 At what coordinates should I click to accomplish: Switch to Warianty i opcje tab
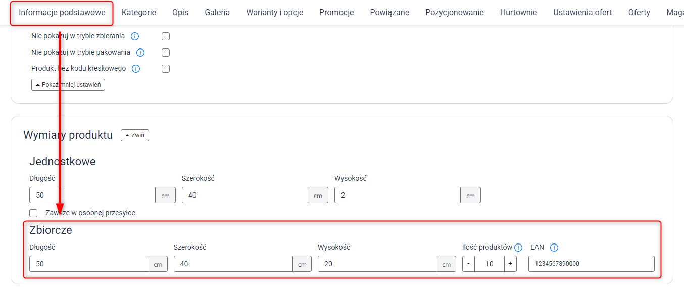pyautogui.click(x=275, y=13)
